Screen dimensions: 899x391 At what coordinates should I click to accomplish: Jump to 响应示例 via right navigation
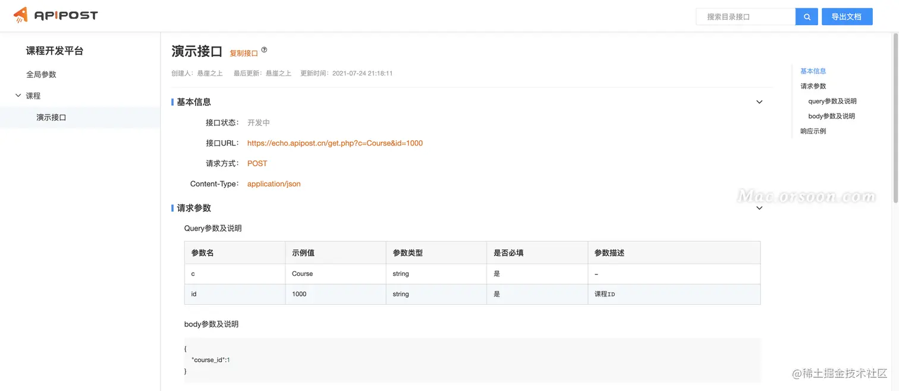813,131
